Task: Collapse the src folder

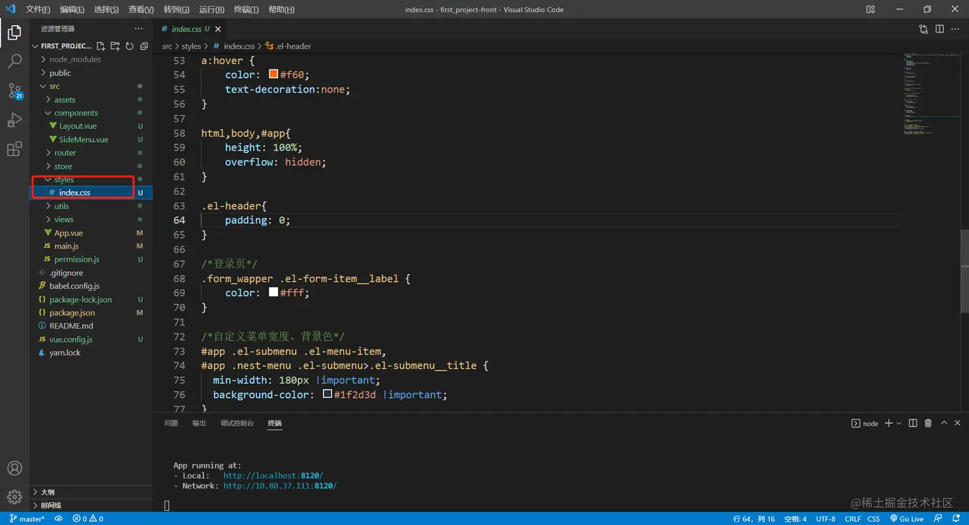Action: click(54, 87)
